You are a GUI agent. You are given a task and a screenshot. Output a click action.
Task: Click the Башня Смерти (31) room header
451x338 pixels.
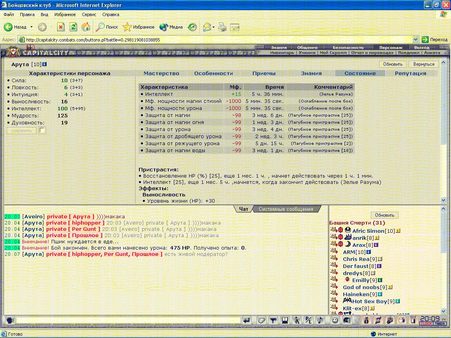[357, 223]
